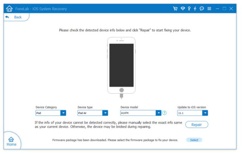Open the shopping cart purchase icon
242x154 pixels.
(x=175, y=9)
